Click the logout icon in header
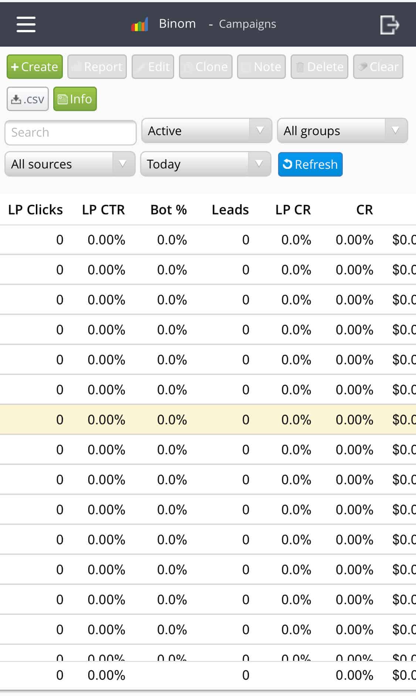This screenshot has width=416, height=696. point(389,25)
